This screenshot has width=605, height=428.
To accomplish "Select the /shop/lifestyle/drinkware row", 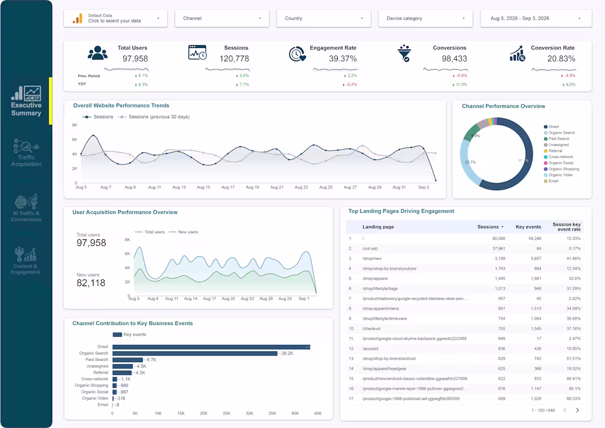I will [x=465, y=319].
